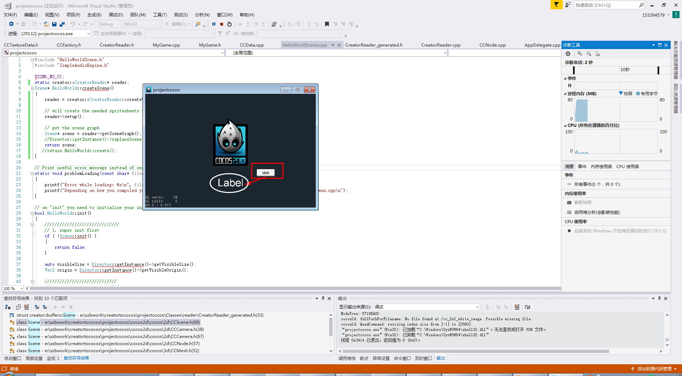682x376 pixels.
Task: Click the Undo arrow icon
Action: (x=73, y=24)
